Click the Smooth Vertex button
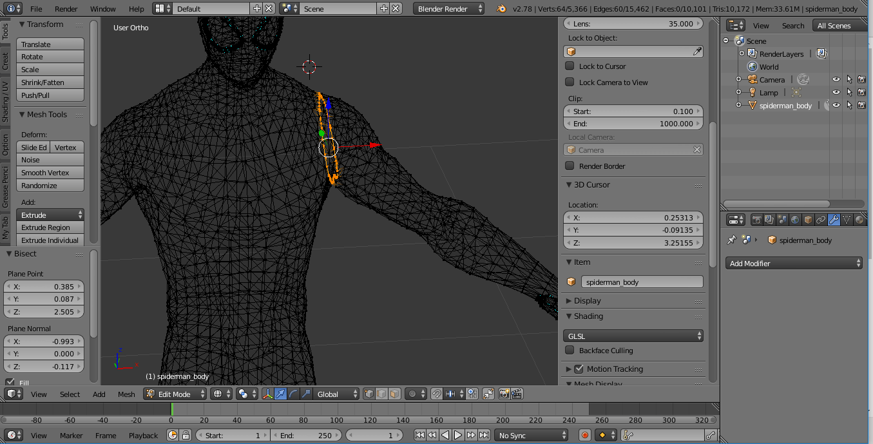 (45, 173)
